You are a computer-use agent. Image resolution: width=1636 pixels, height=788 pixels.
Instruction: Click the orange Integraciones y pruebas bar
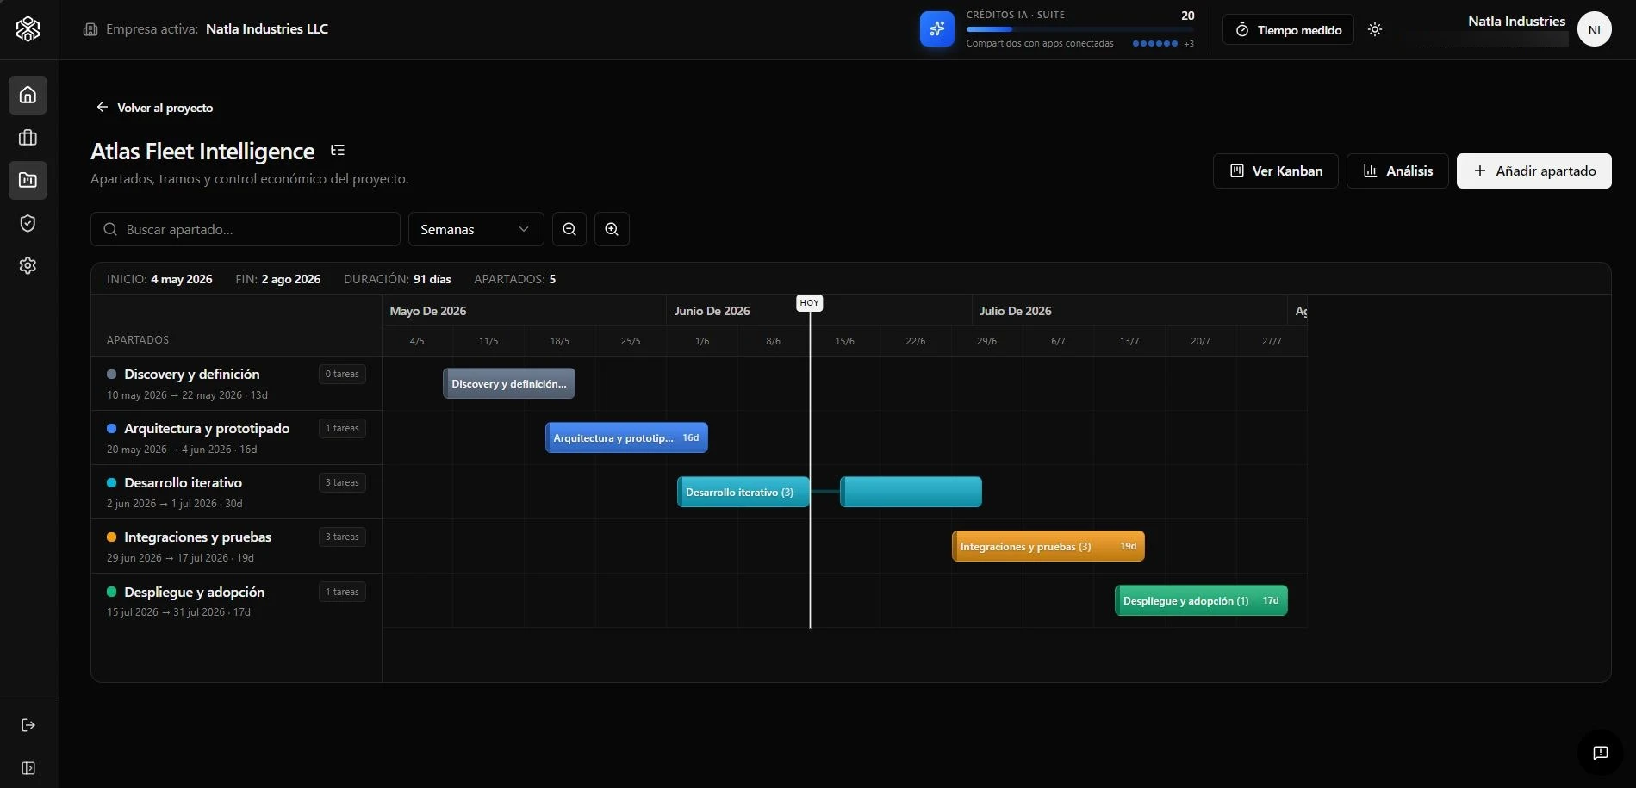(1048, 546)
